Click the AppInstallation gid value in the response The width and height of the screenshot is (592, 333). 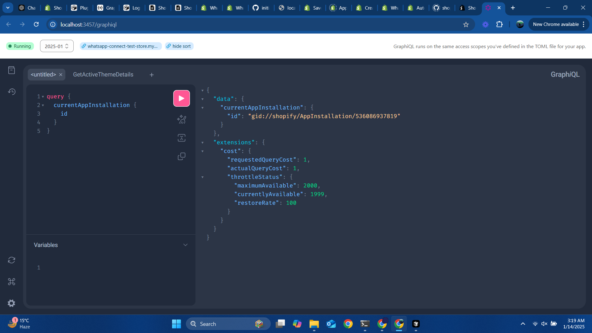coord(324,116)
